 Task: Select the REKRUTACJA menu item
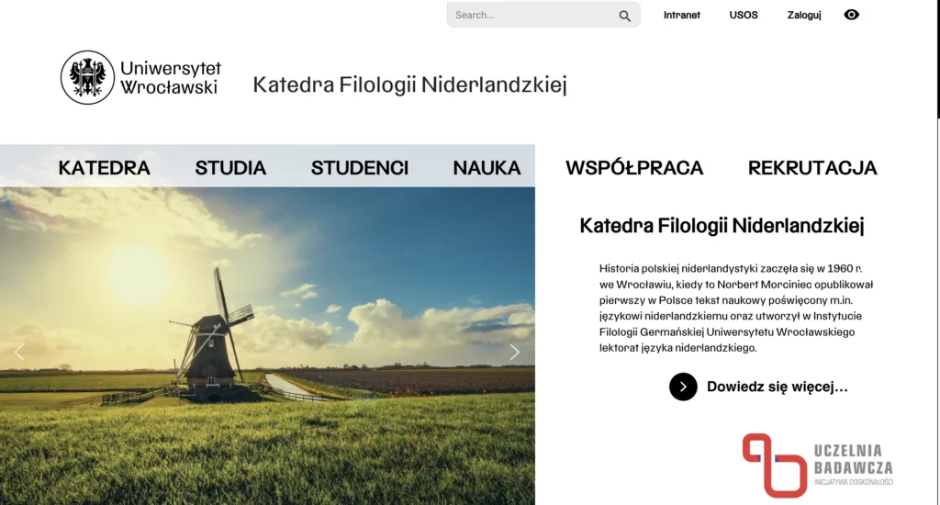pyautogui.click(x=812, y=168)
